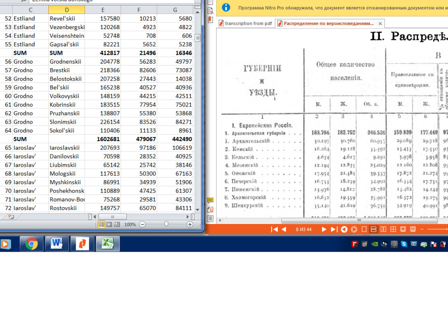The width and height of the screenshot is (448, 336).
Task: Open the Comments panel in Nitro sidebar
Action: 210,200
